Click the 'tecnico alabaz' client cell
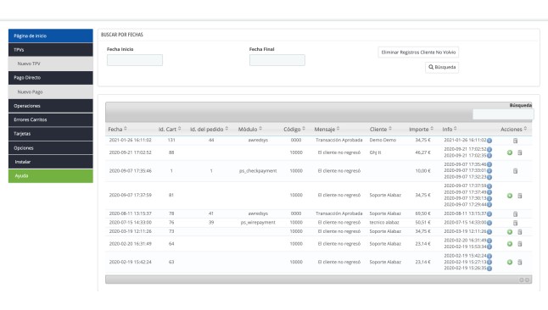This screenshot has height=310, width=548. tap(384, 223)
